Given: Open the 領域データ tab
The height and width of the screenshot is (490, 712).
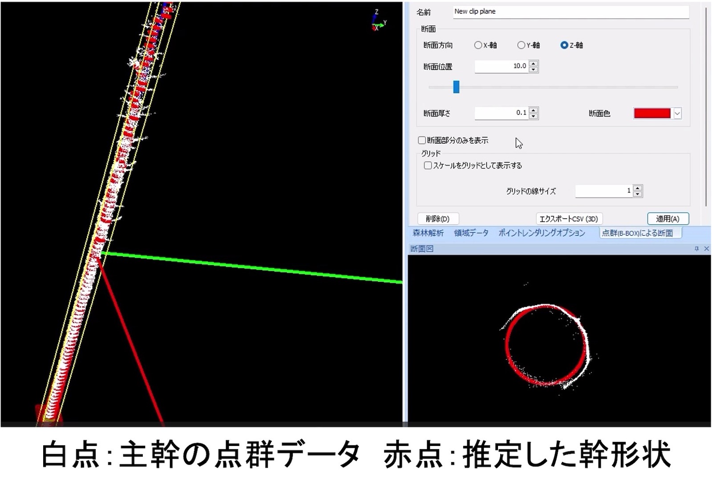Looking at the screenshot, I should tap(471, 233).
